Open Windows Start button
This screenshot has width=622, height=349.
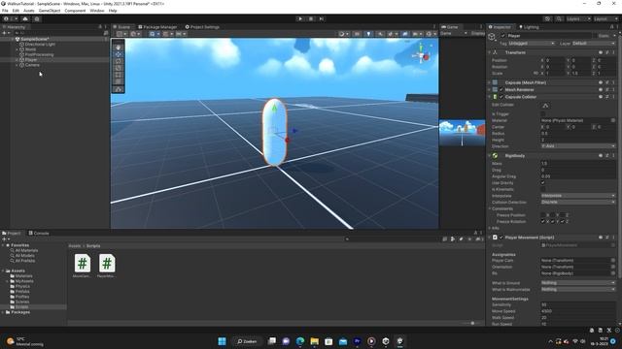coord(223,341)
